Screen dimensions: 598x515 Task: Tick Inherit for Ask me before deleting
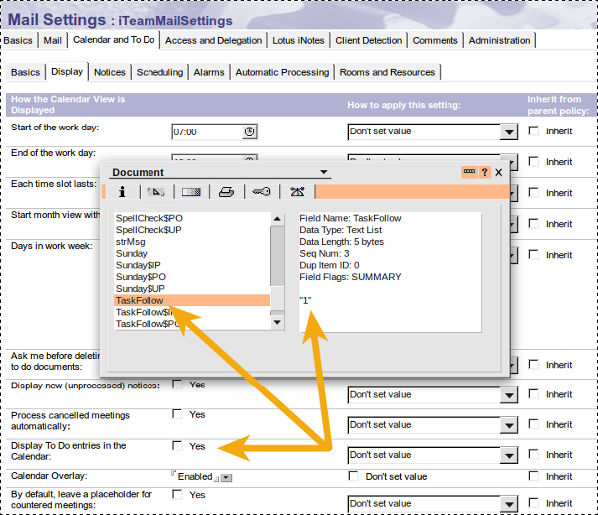[534, 364]
